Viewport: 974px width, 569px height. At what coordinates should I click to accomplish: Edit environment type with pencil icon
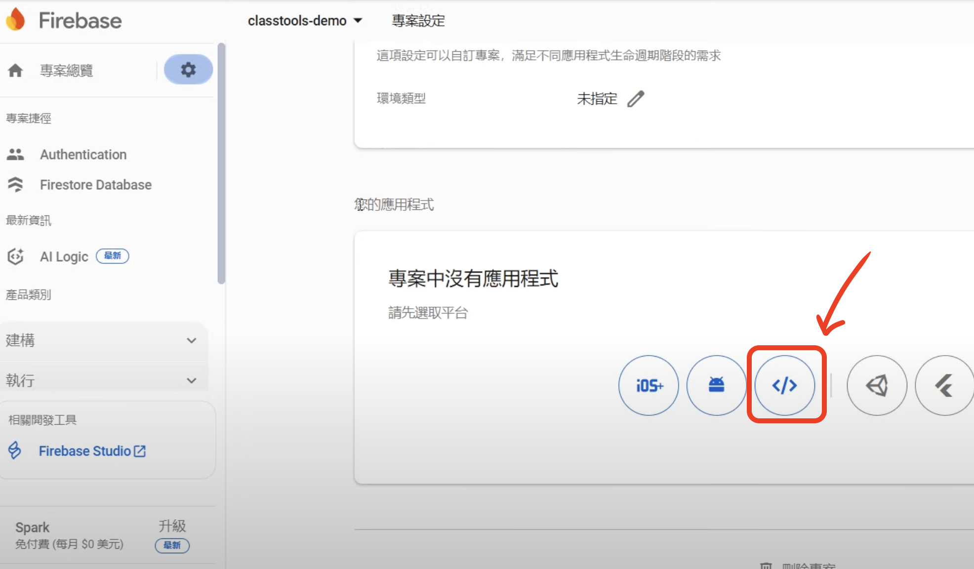pos(636,99)
